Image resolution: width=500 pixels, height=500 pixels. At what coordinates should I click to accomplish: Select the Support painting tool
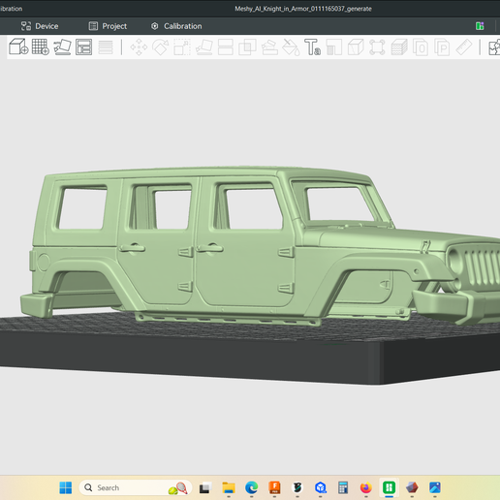[x=269, y=47]
